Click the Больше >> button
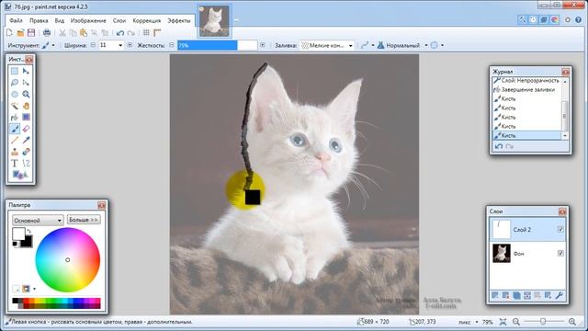Image resolution: width=588 pixels, height=331 pixels. (84, 220)
